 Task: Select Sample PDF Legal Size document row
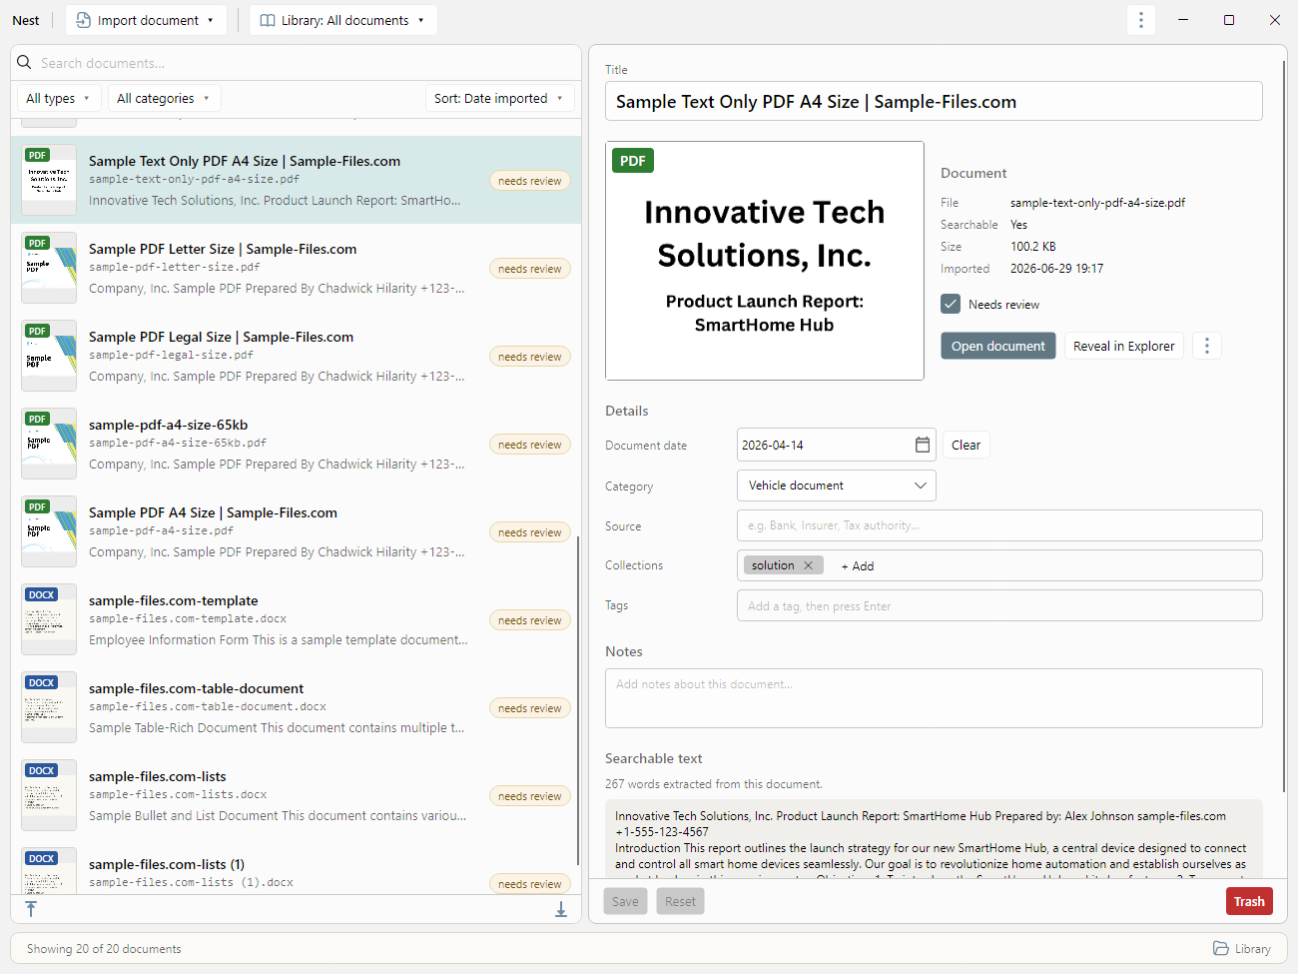[296, 356]
